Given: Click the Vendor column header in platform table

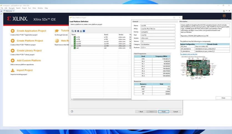Looking at the screenshot, I should [123, 35].
